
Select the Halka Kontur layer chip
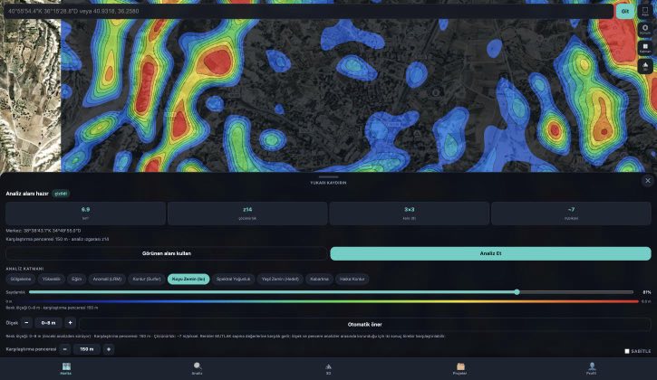[x=352, y=280]
